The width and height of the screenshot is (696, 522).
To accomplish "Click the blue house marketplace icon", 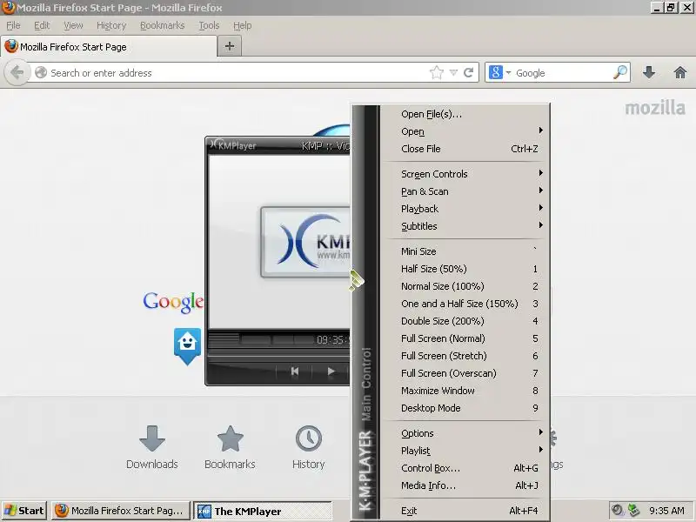I will (x=187, y=345).
